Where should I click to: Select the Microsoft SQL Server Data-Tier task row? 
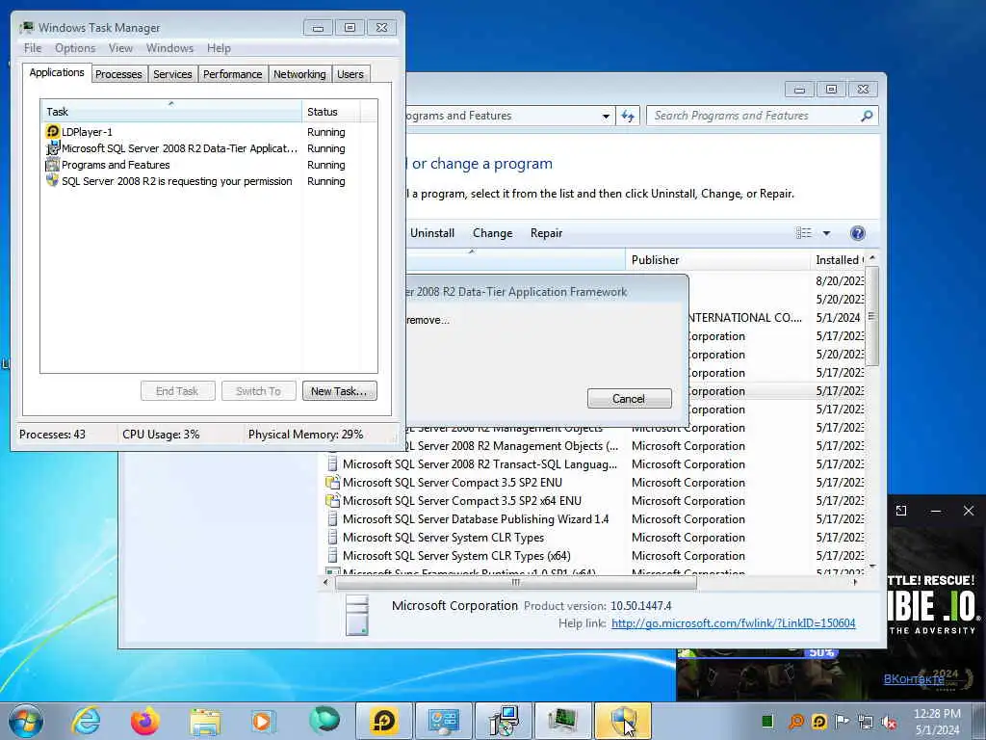click(x=209, y=148)
